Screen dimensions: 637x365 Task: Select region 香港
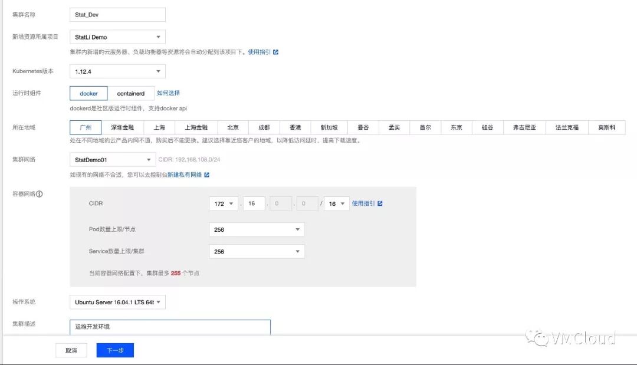point(295,127)
